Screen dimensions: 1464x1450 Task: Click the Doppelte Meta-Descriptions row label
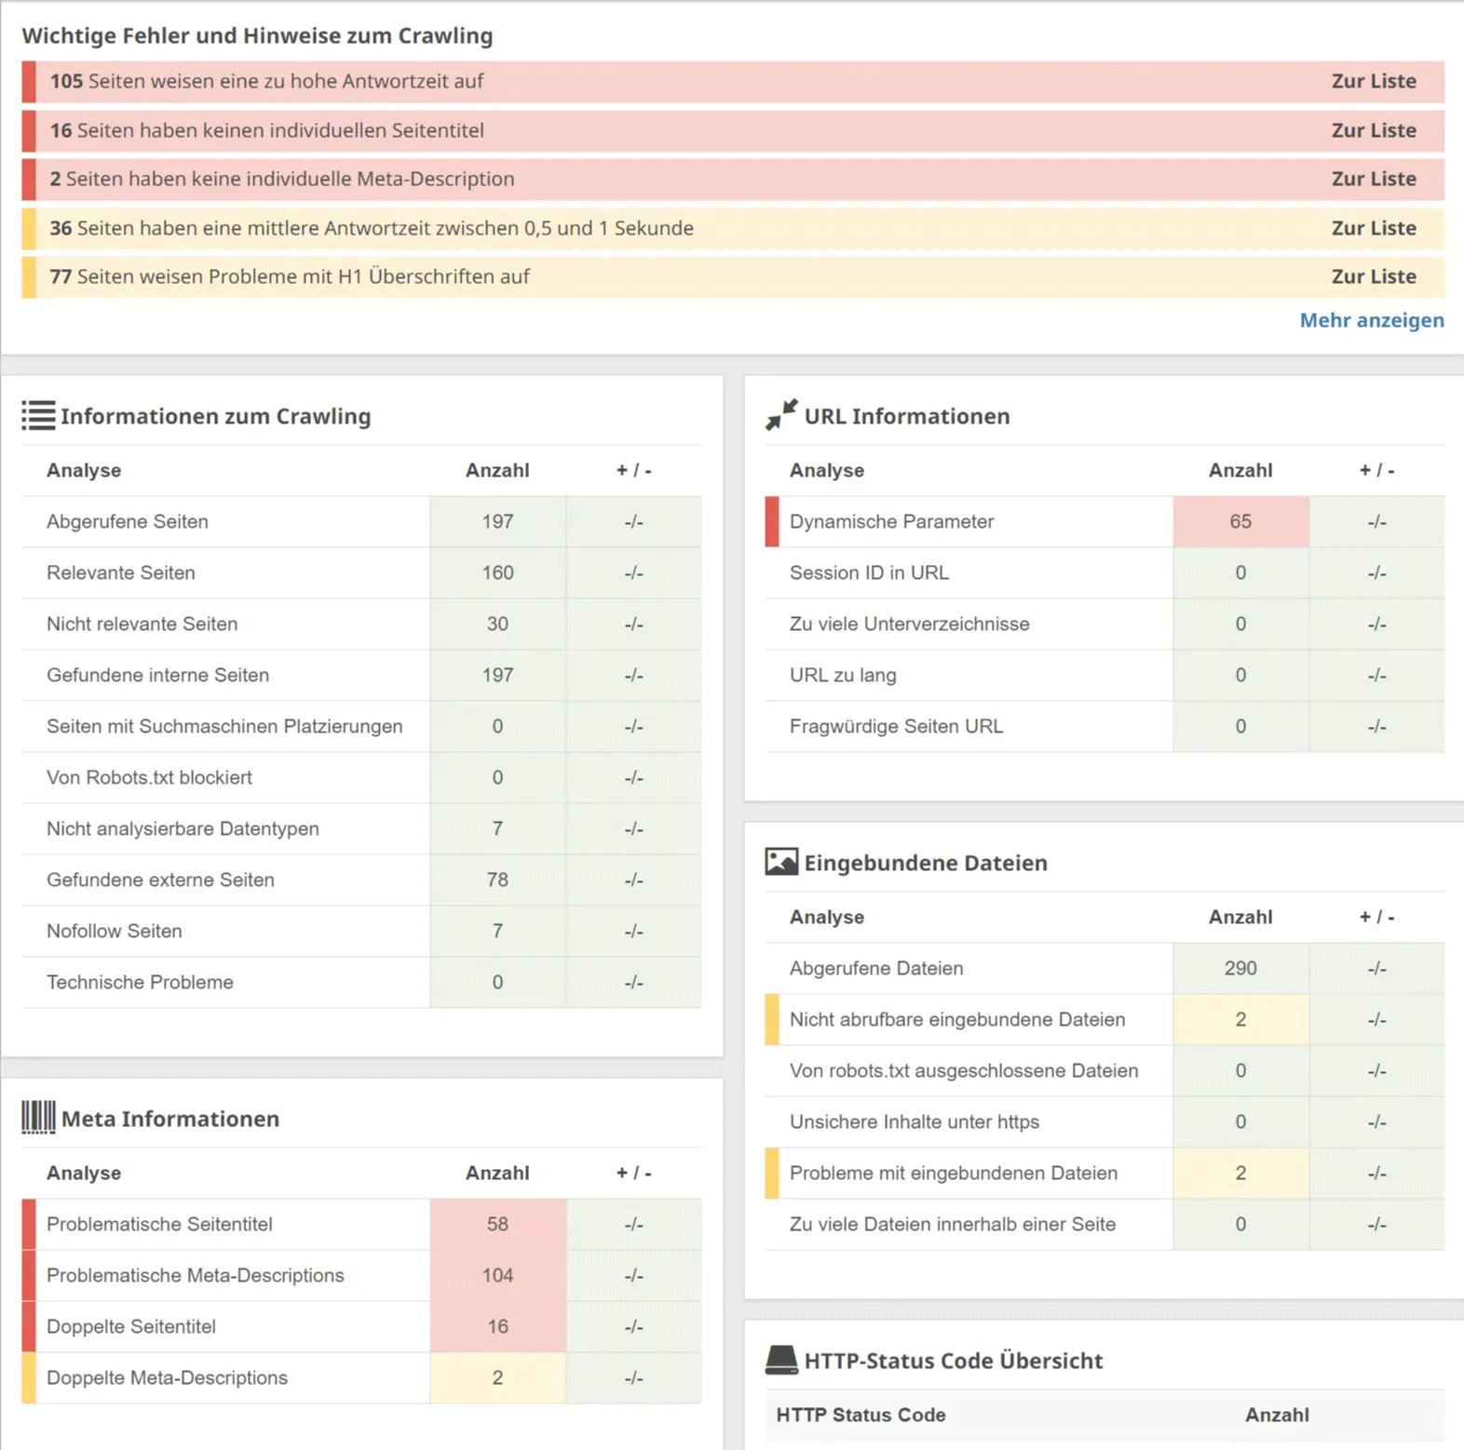(x=167, y=1377)
